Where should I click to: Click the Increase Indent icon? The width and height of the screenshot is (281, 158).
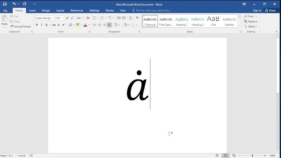tap(124, 18)
